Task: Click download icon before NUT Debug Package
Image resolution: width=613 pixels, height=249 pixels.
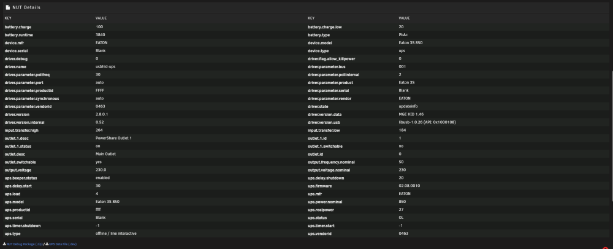Action: pos(4,244)
